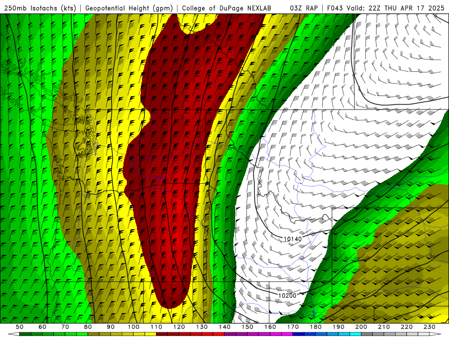Click the 50 value on the color scale
Screen dimensions: 449x337
click(20, 327)
